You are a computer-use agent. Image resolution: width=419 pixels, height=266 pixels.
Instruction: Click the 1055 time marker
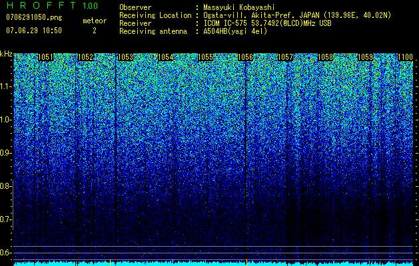(x=205, y=57)
